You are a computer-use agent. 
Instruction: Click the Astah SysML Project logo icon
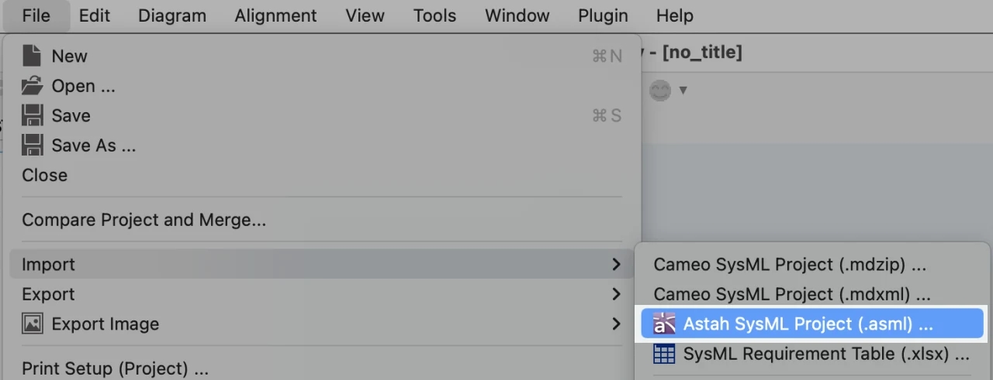coord(664,324)
